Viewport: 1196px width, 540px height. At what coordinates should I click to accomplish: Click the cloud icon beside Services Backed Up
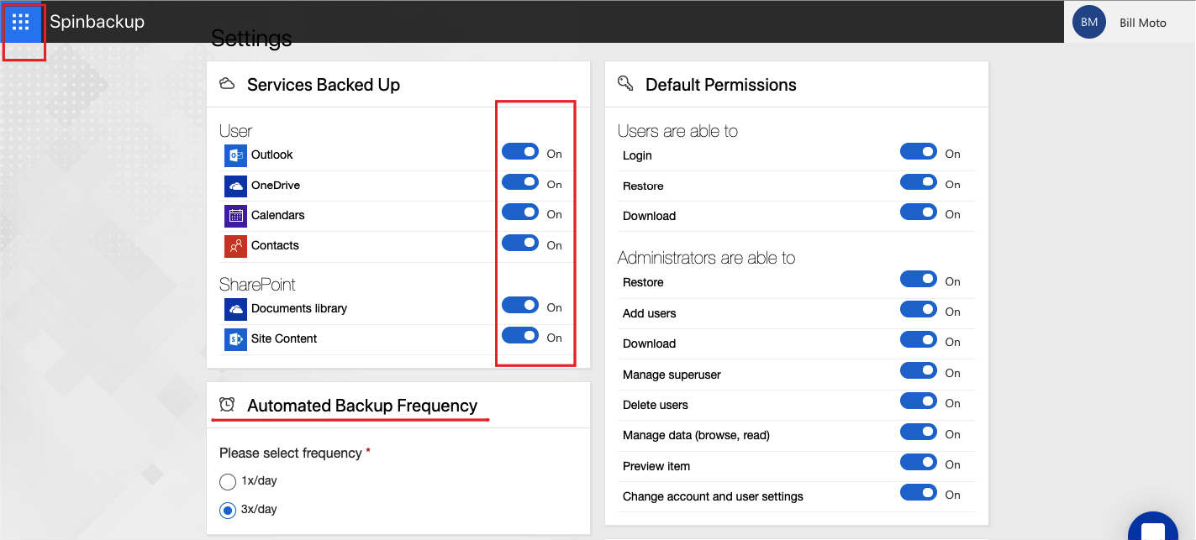pos(227,84)
